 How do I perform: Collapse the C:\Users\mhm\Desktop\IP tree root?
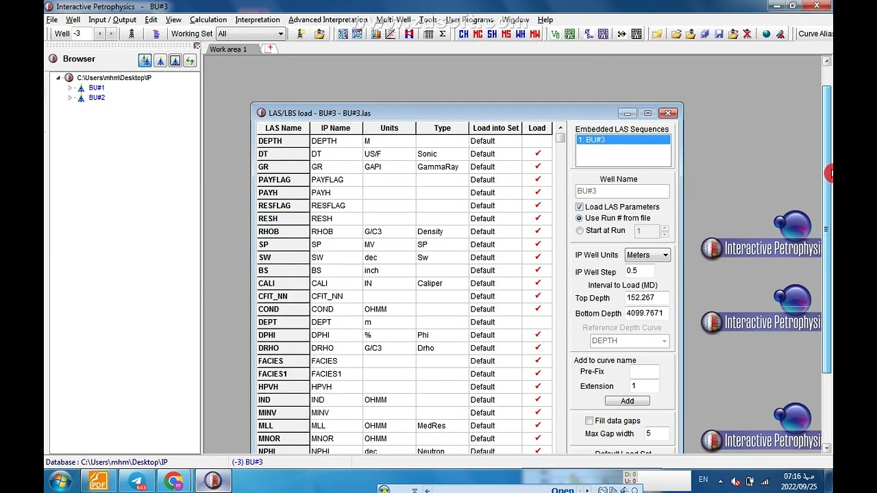(59, 77)
